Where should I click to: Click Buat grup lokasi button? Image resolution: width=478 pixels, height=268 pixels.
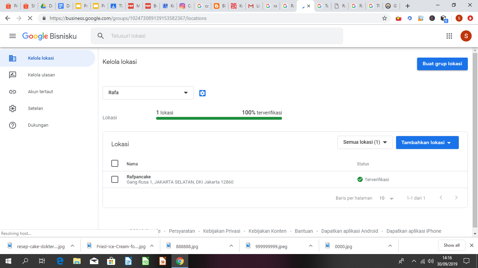[442, 64]
